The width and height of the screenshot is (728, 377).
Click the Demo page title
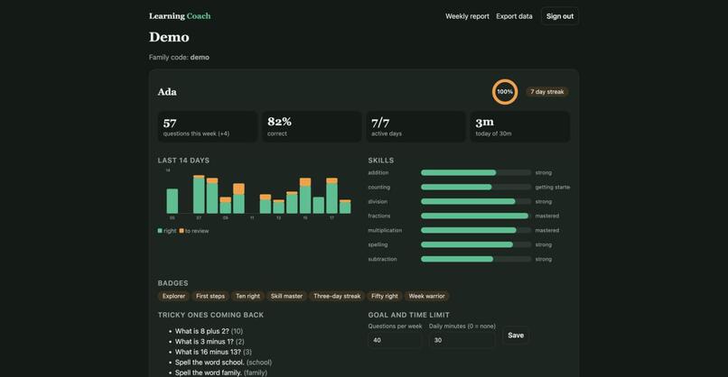169,37
